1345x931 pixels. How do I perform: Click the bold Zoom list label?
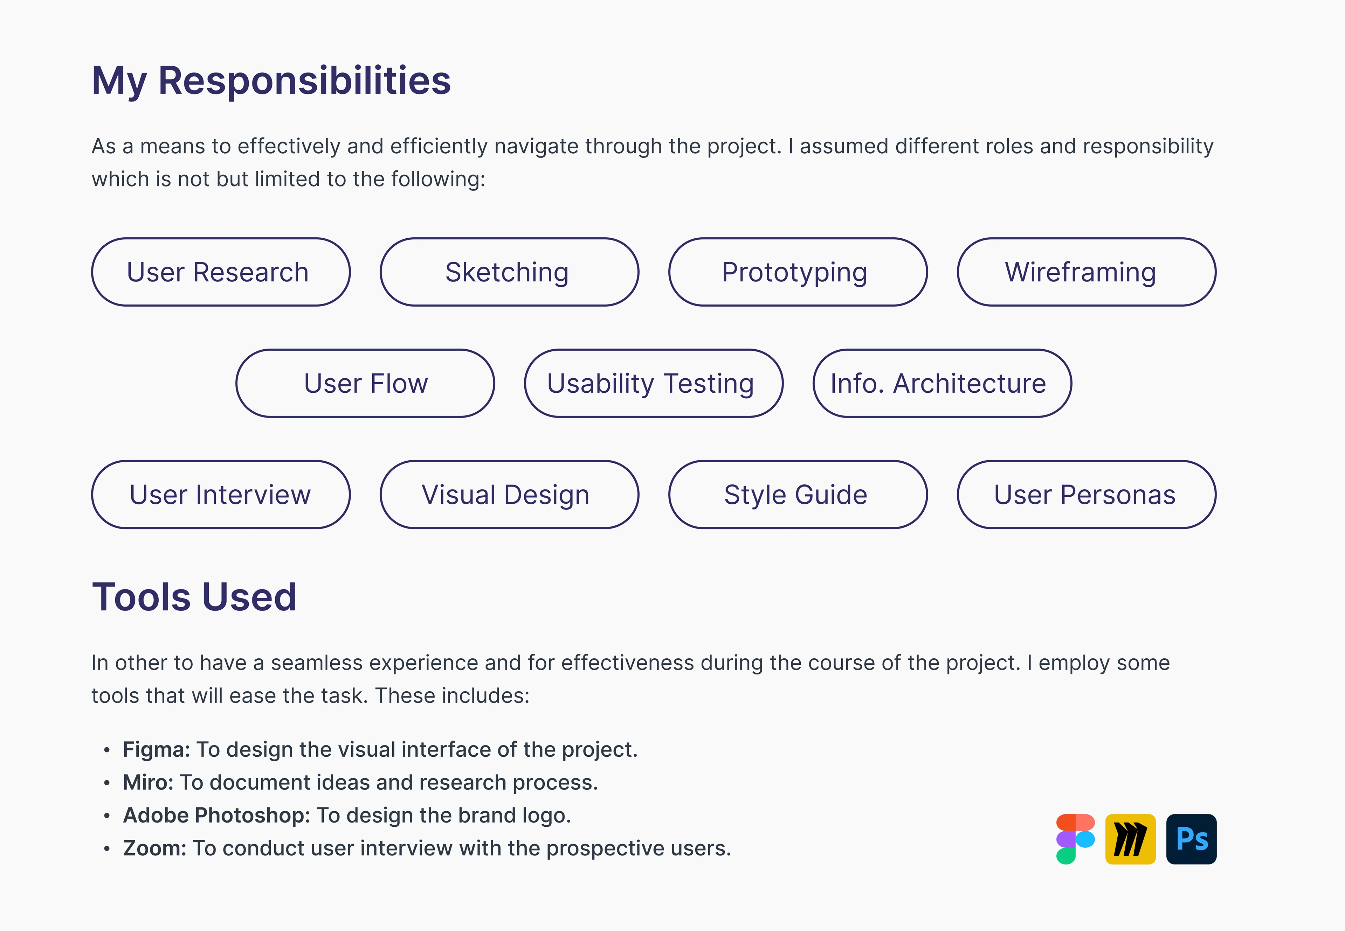(154, 848)
